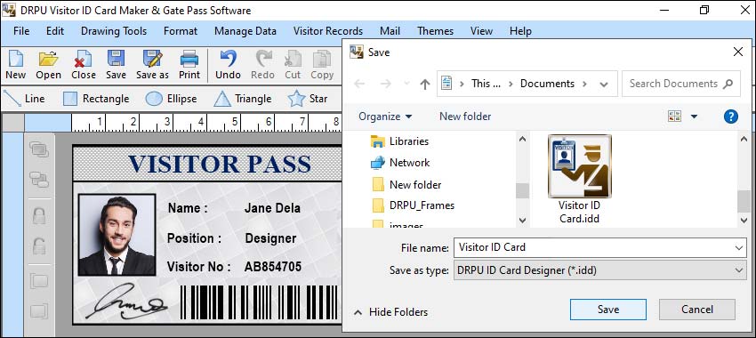Select the Triangle drawing tool
The height and width of the screenshot is (338, 756).
[x=243, y=99]
